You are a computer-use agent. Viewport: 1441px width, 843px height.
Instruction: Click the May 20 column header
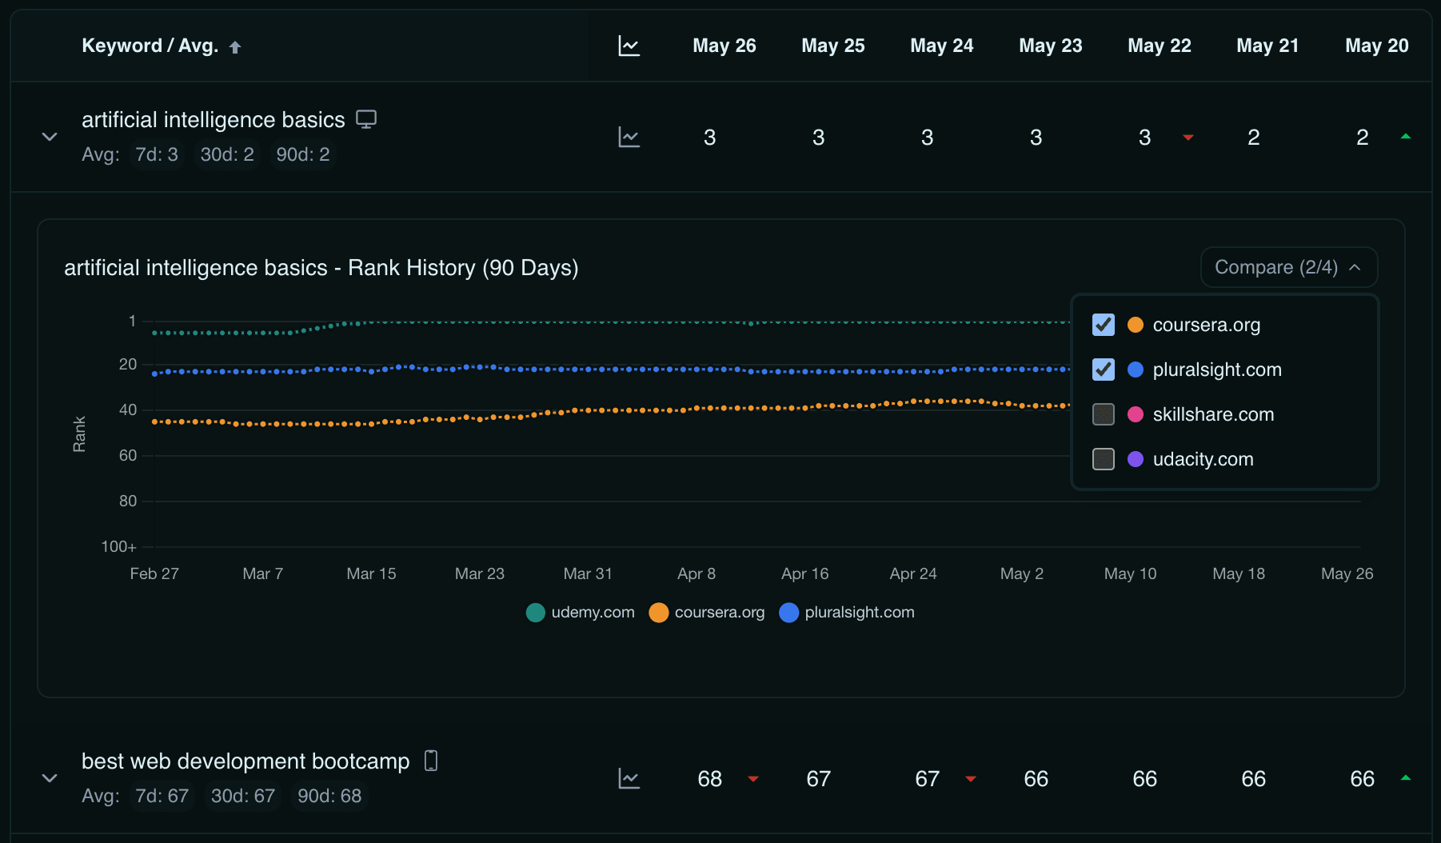1377,46
